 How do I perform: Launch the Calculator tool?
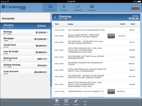pos(57,101)
